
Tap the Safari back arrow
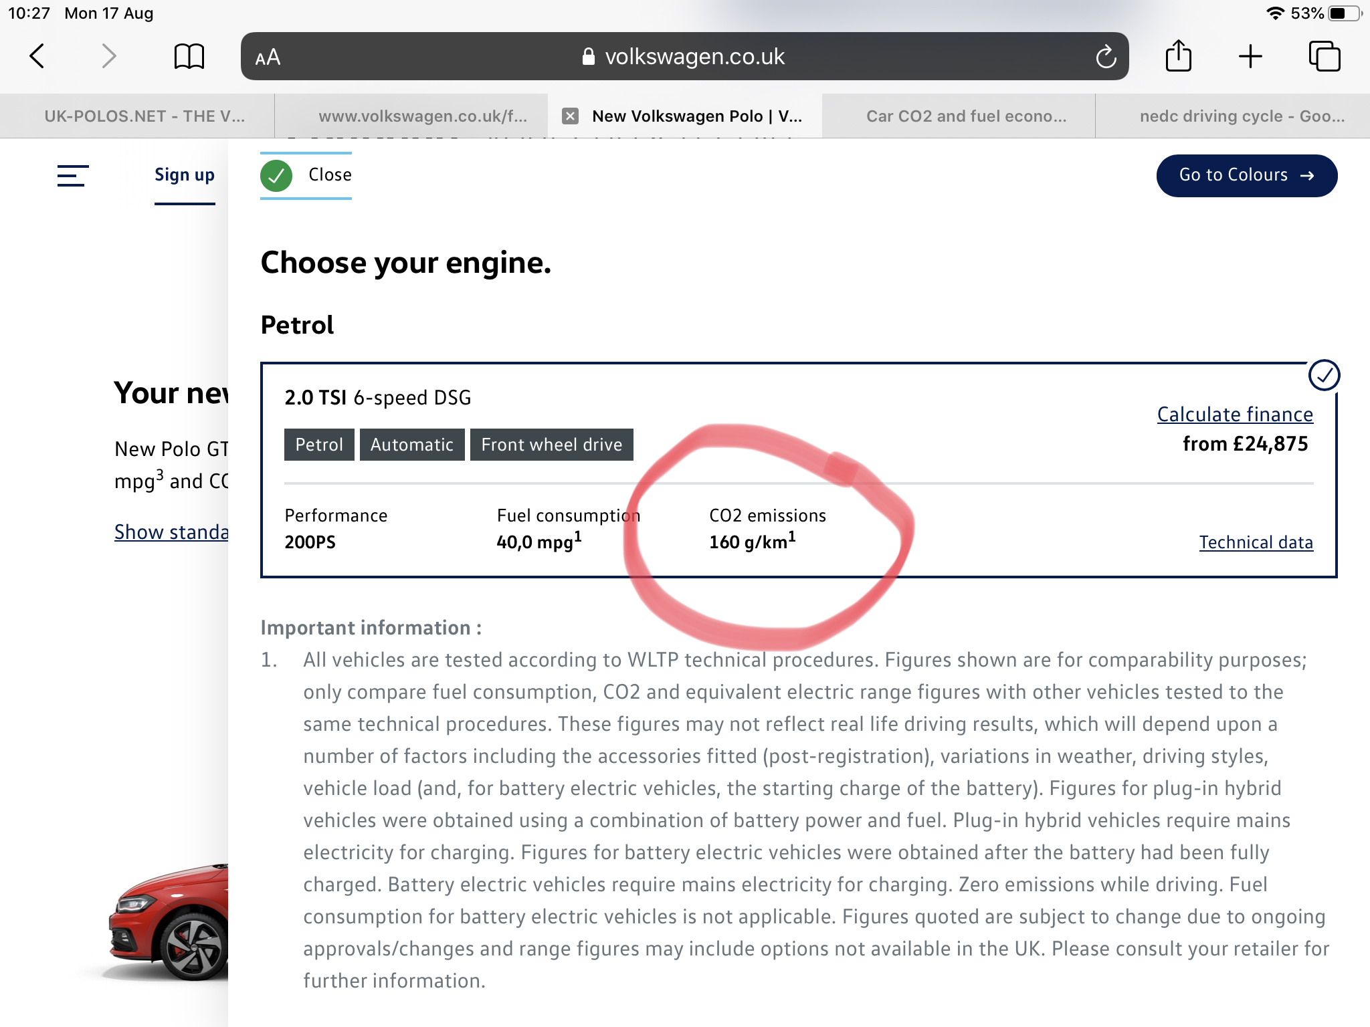point(37,56)
